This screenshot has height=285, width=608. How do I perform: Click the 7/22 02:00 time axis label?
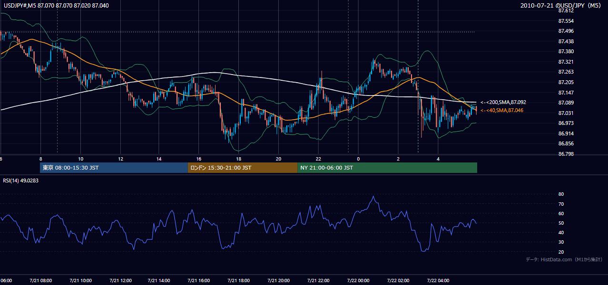398,280
